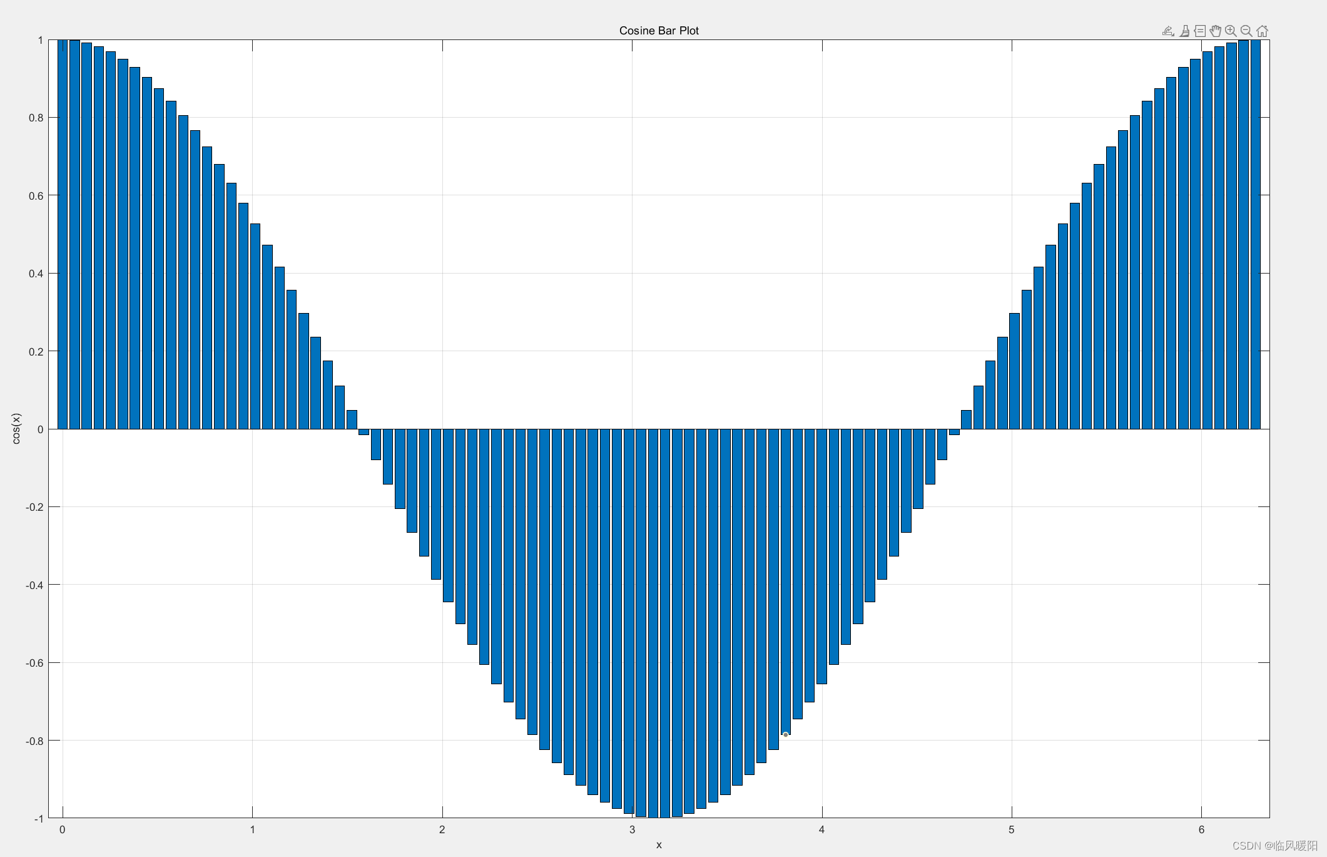The height and width of the screenshot is (857, 1327).
Task: Click x-axis tick label '1'
Action: [x=252, y=830]
